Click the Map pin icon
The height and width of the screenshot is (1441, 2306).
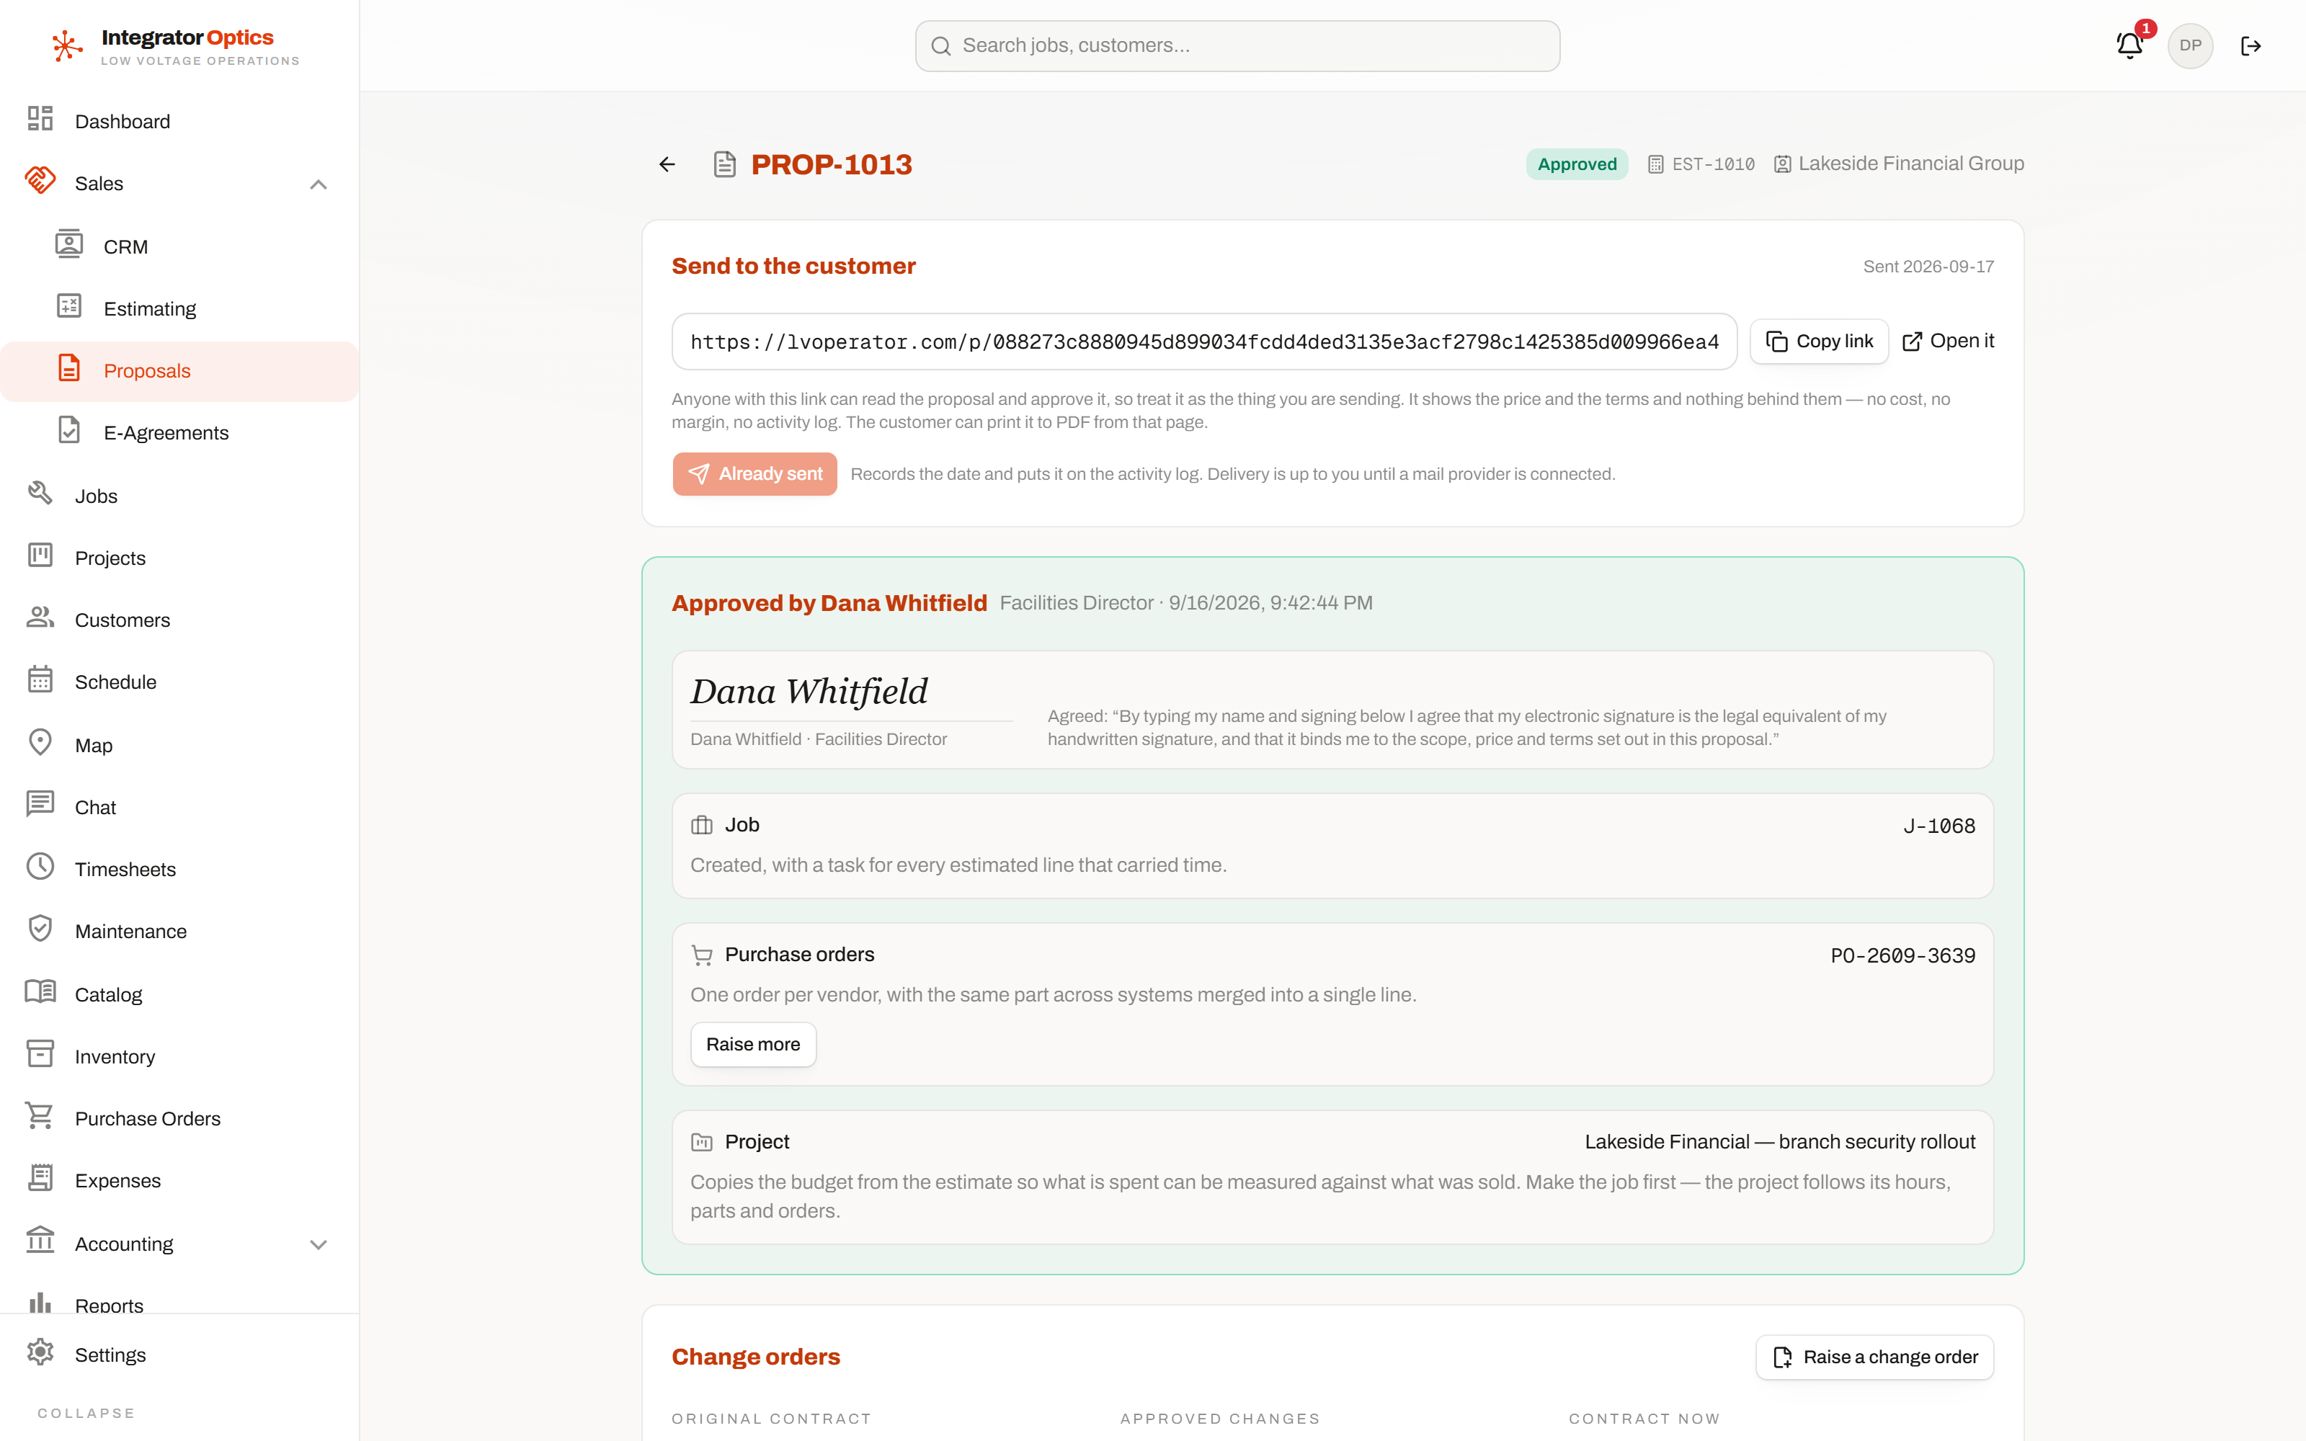[40, 741]
